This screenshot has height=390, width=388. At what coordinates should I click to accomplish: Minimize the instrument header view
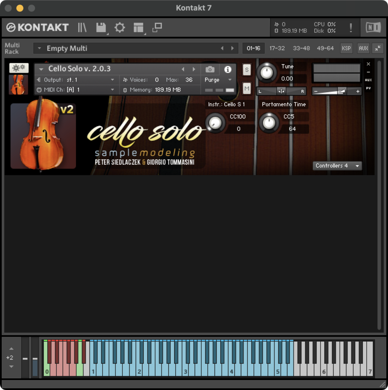(x=368, y=72)
